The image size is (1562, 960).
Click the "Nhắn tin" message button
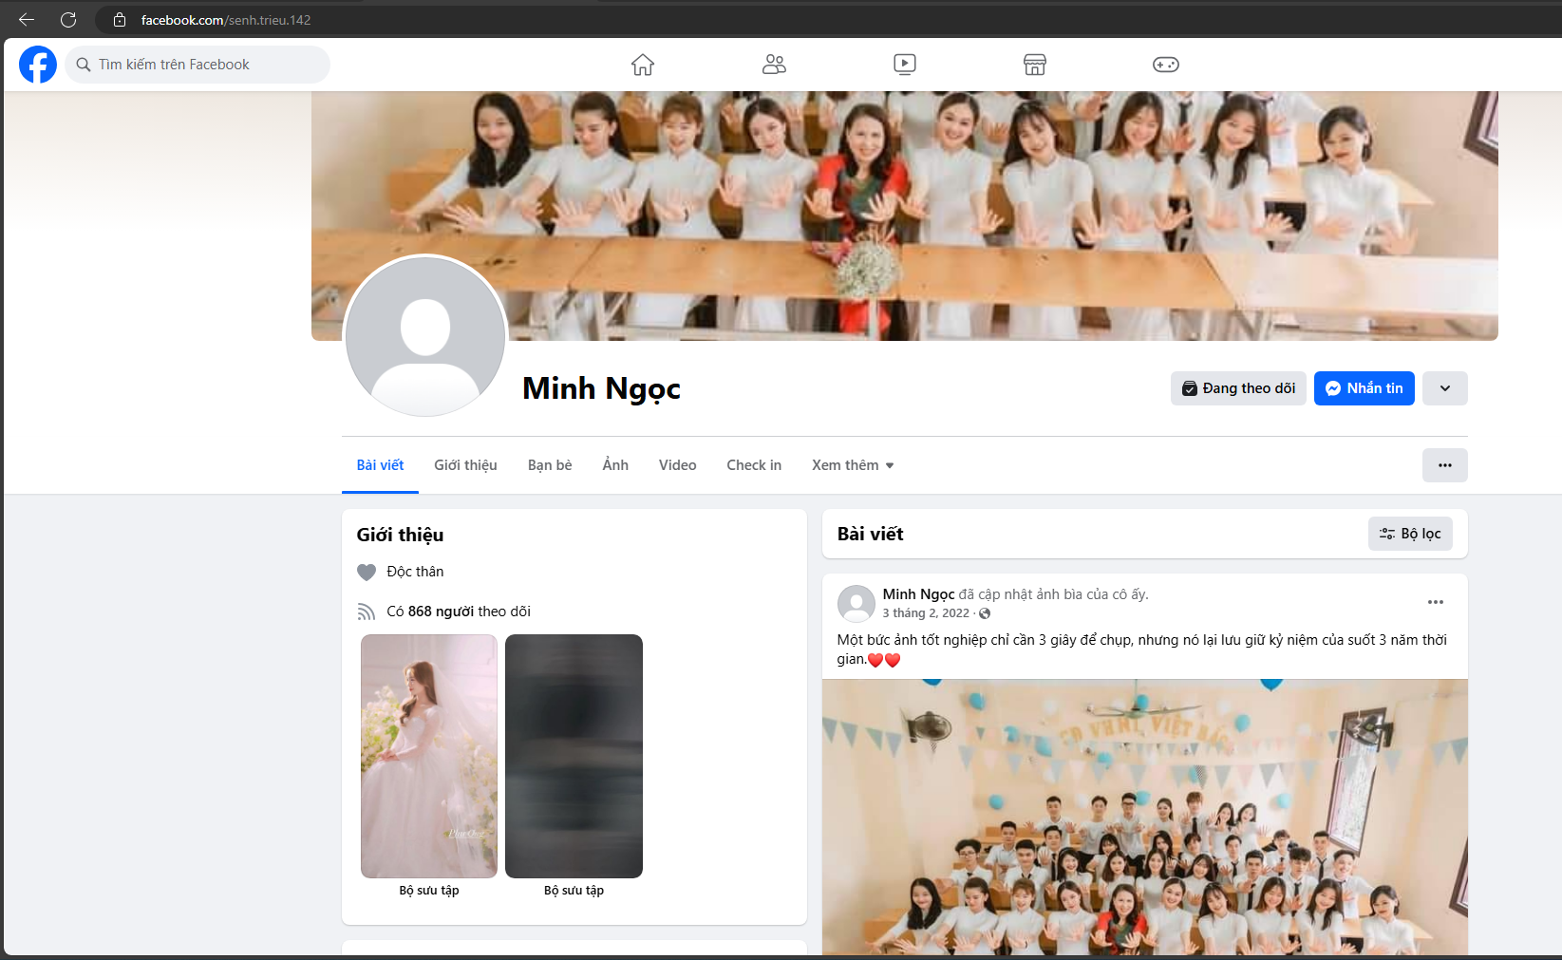1364,388
